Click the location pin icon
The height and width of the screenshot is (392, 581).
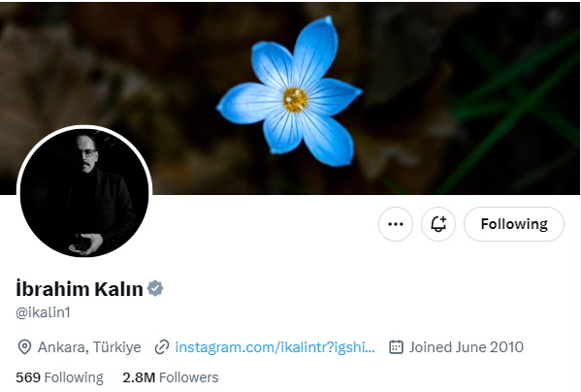click(x=24, y=347)
